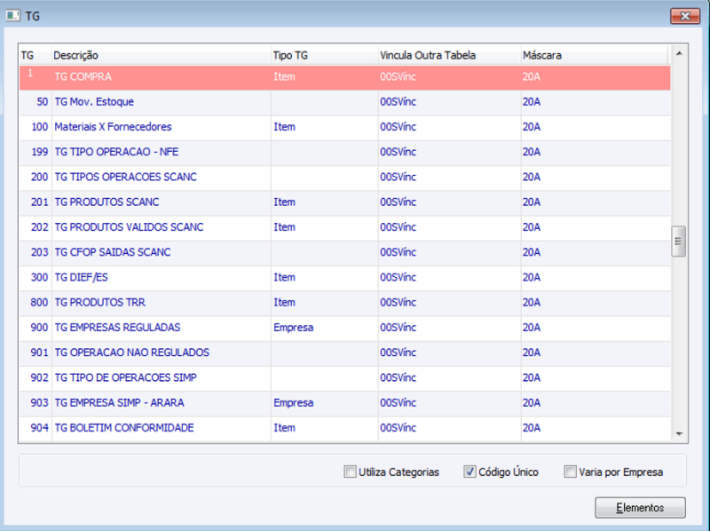Screen dimensions: 710x531
Task: Select the TG TIPO OPERACAO - NFE row
Action: tap(345, 152)
